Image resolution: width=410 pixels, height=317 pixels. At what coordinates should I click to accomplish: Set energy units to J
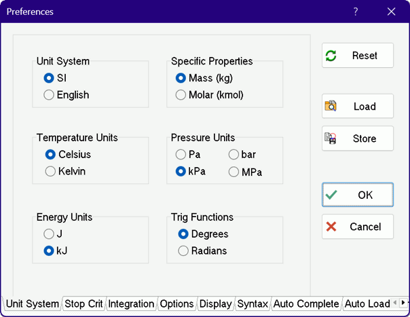(x=49, y=234)
